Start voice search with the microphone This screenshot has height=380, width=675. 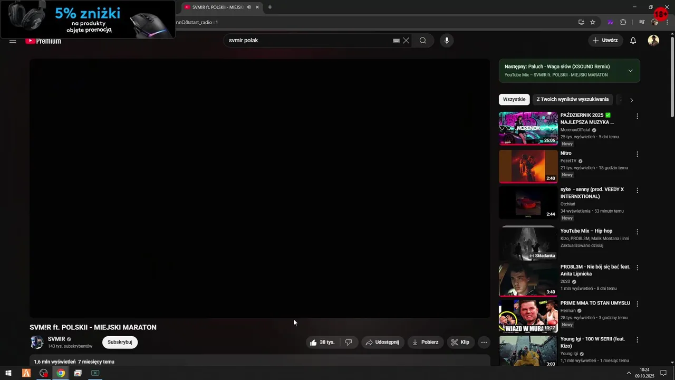[x=447, y=41]
